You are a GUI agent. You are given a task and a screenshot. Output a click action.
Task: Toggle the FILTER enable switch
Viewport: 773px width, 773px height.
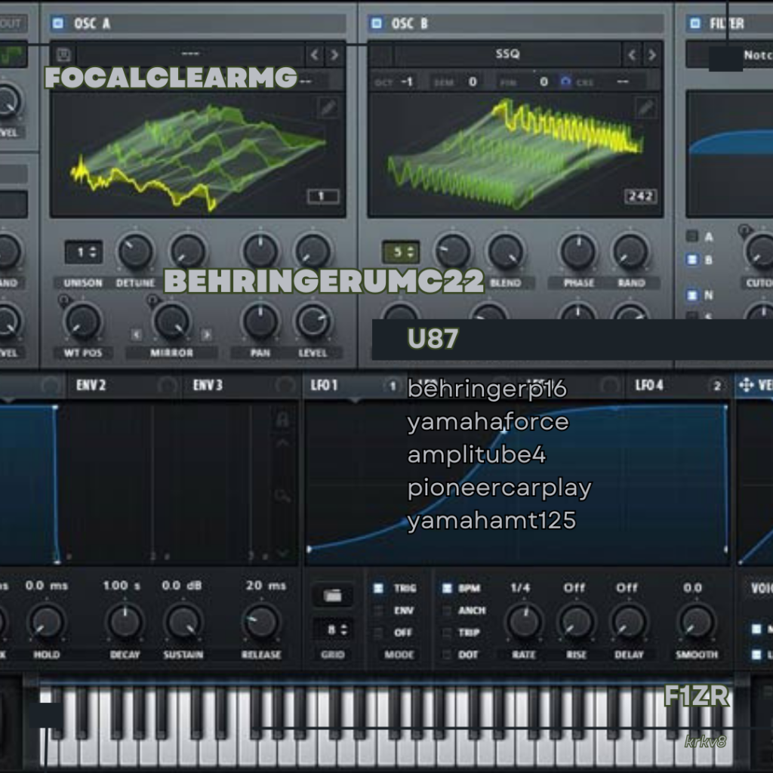(x=695, y=23)
